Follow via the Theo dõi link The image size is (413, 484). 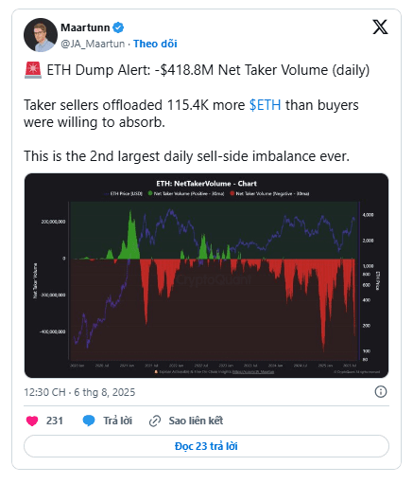coord(155,44)
